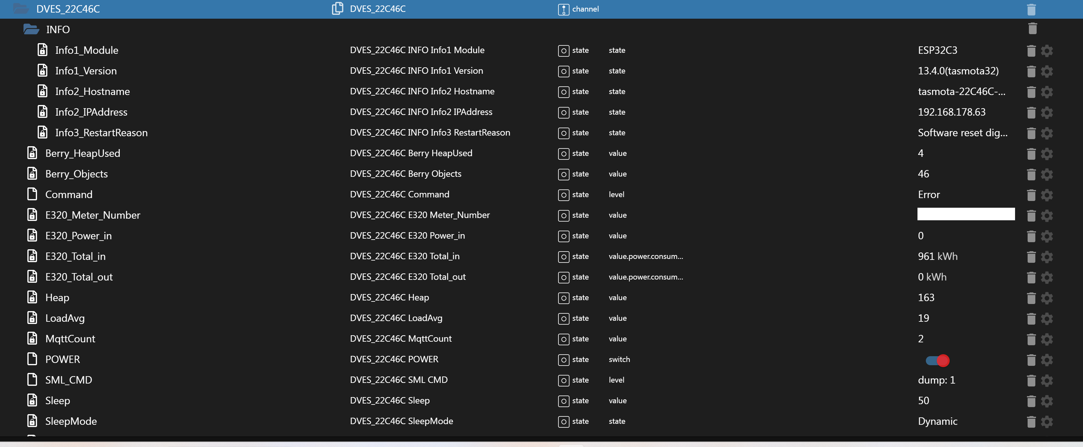This screenshot has height=447, width=1083.
Task: Collapse the INFO folder
Action: (31, 29)
